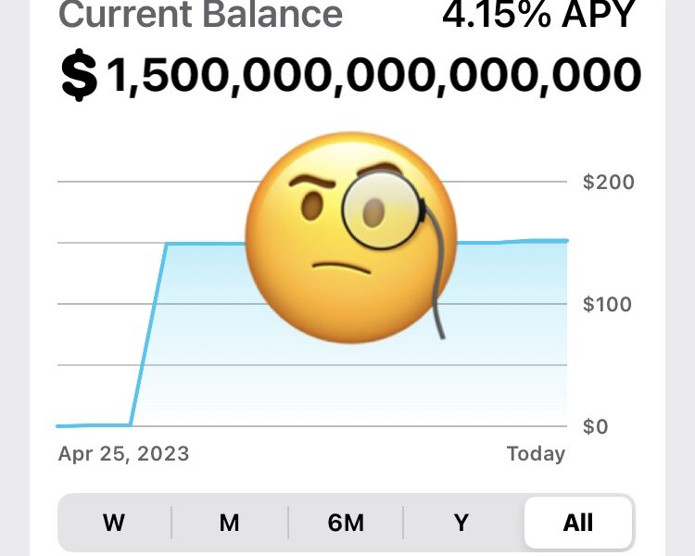Click the monocle face emoji

click(x=351, y=237)
